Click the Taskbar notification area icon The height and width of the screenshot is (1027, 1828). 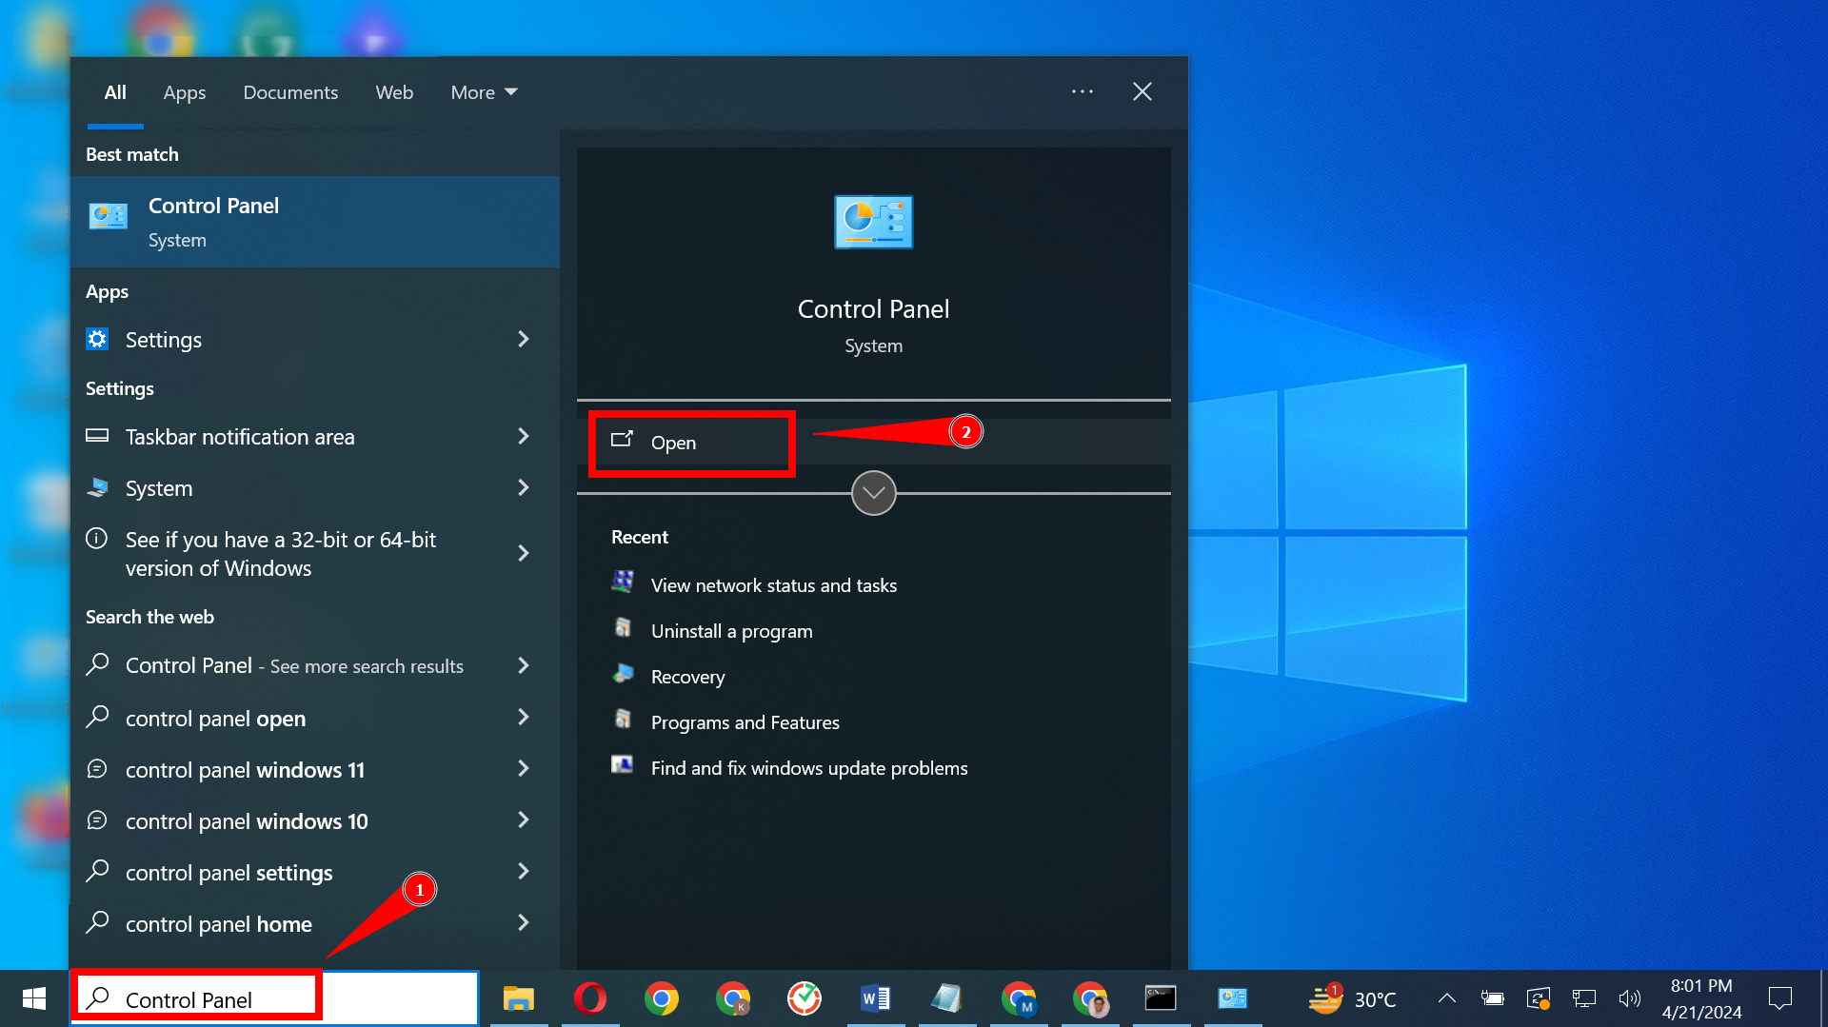[97, 436]
